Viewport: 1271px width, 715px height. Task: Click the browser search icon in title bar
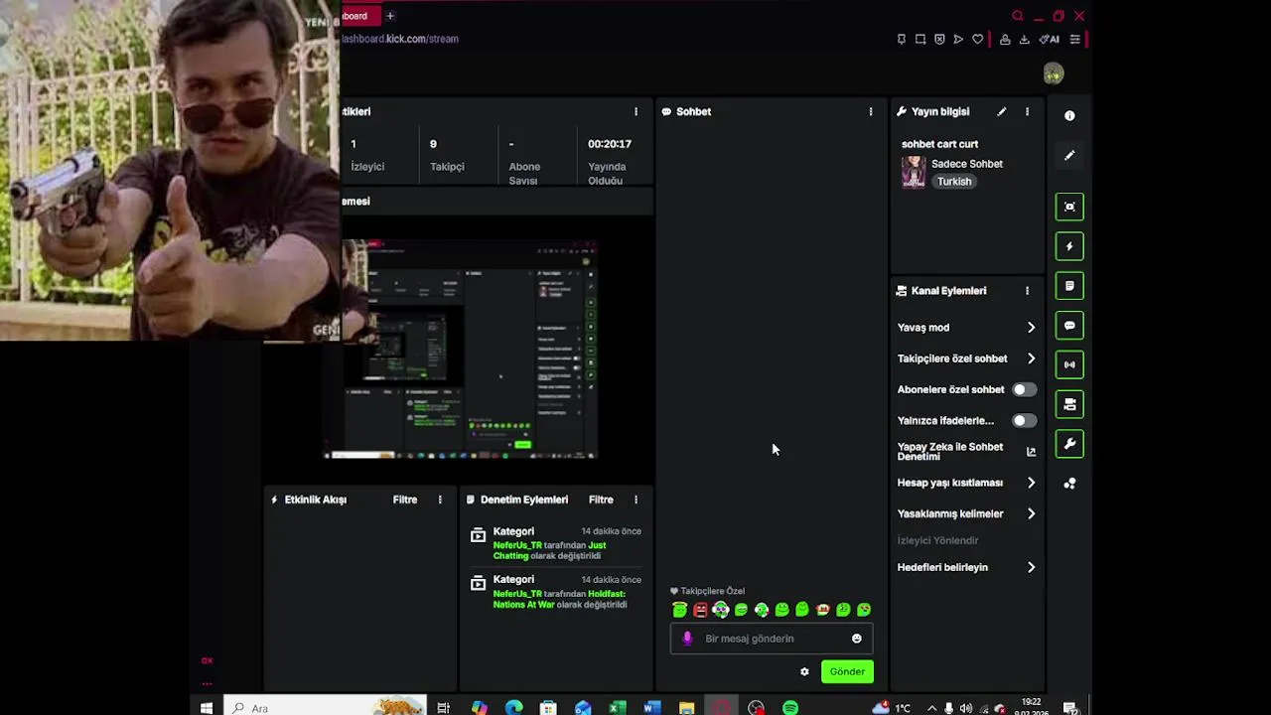[x=1018, y=16]
